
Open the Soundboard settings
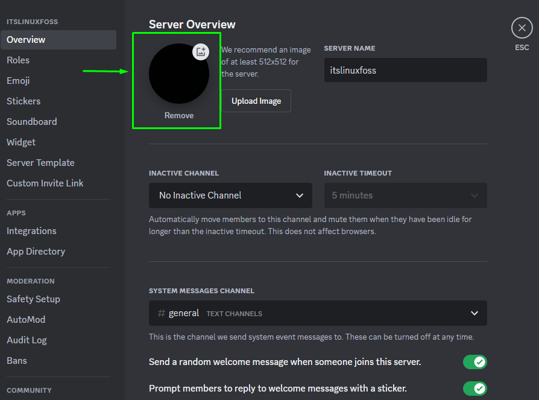(58, 122)
